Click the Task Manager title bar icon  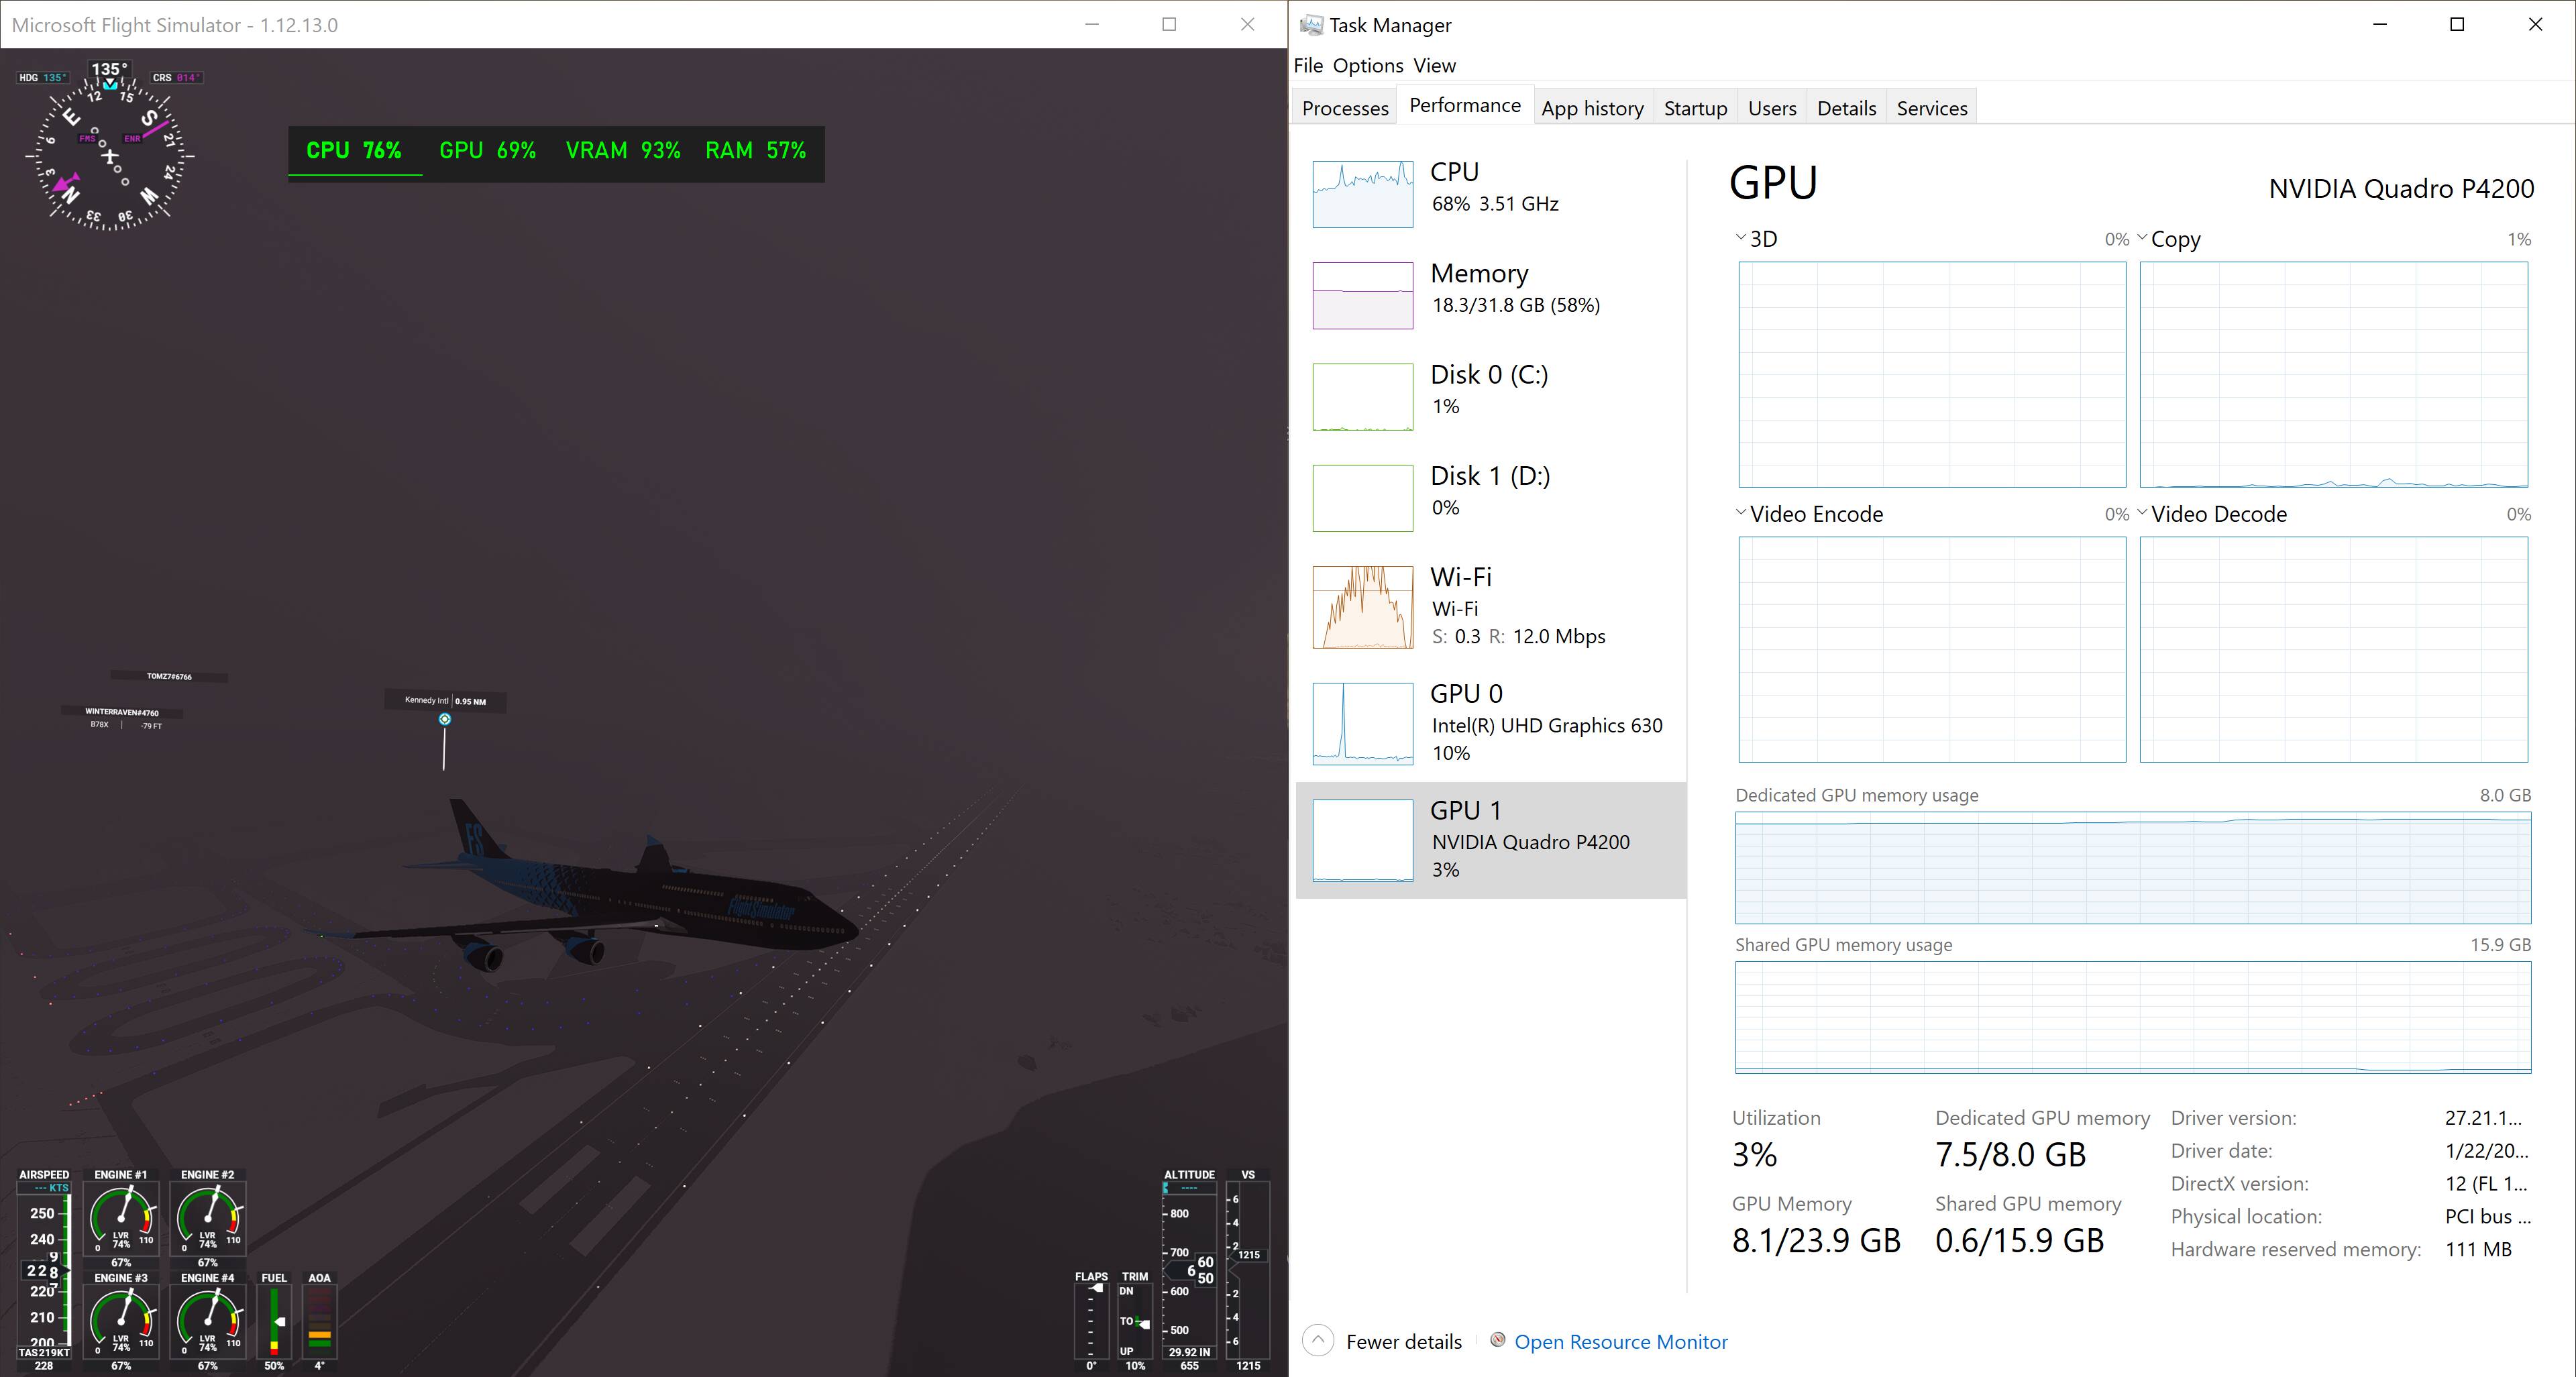click(x=1311, y=25)
